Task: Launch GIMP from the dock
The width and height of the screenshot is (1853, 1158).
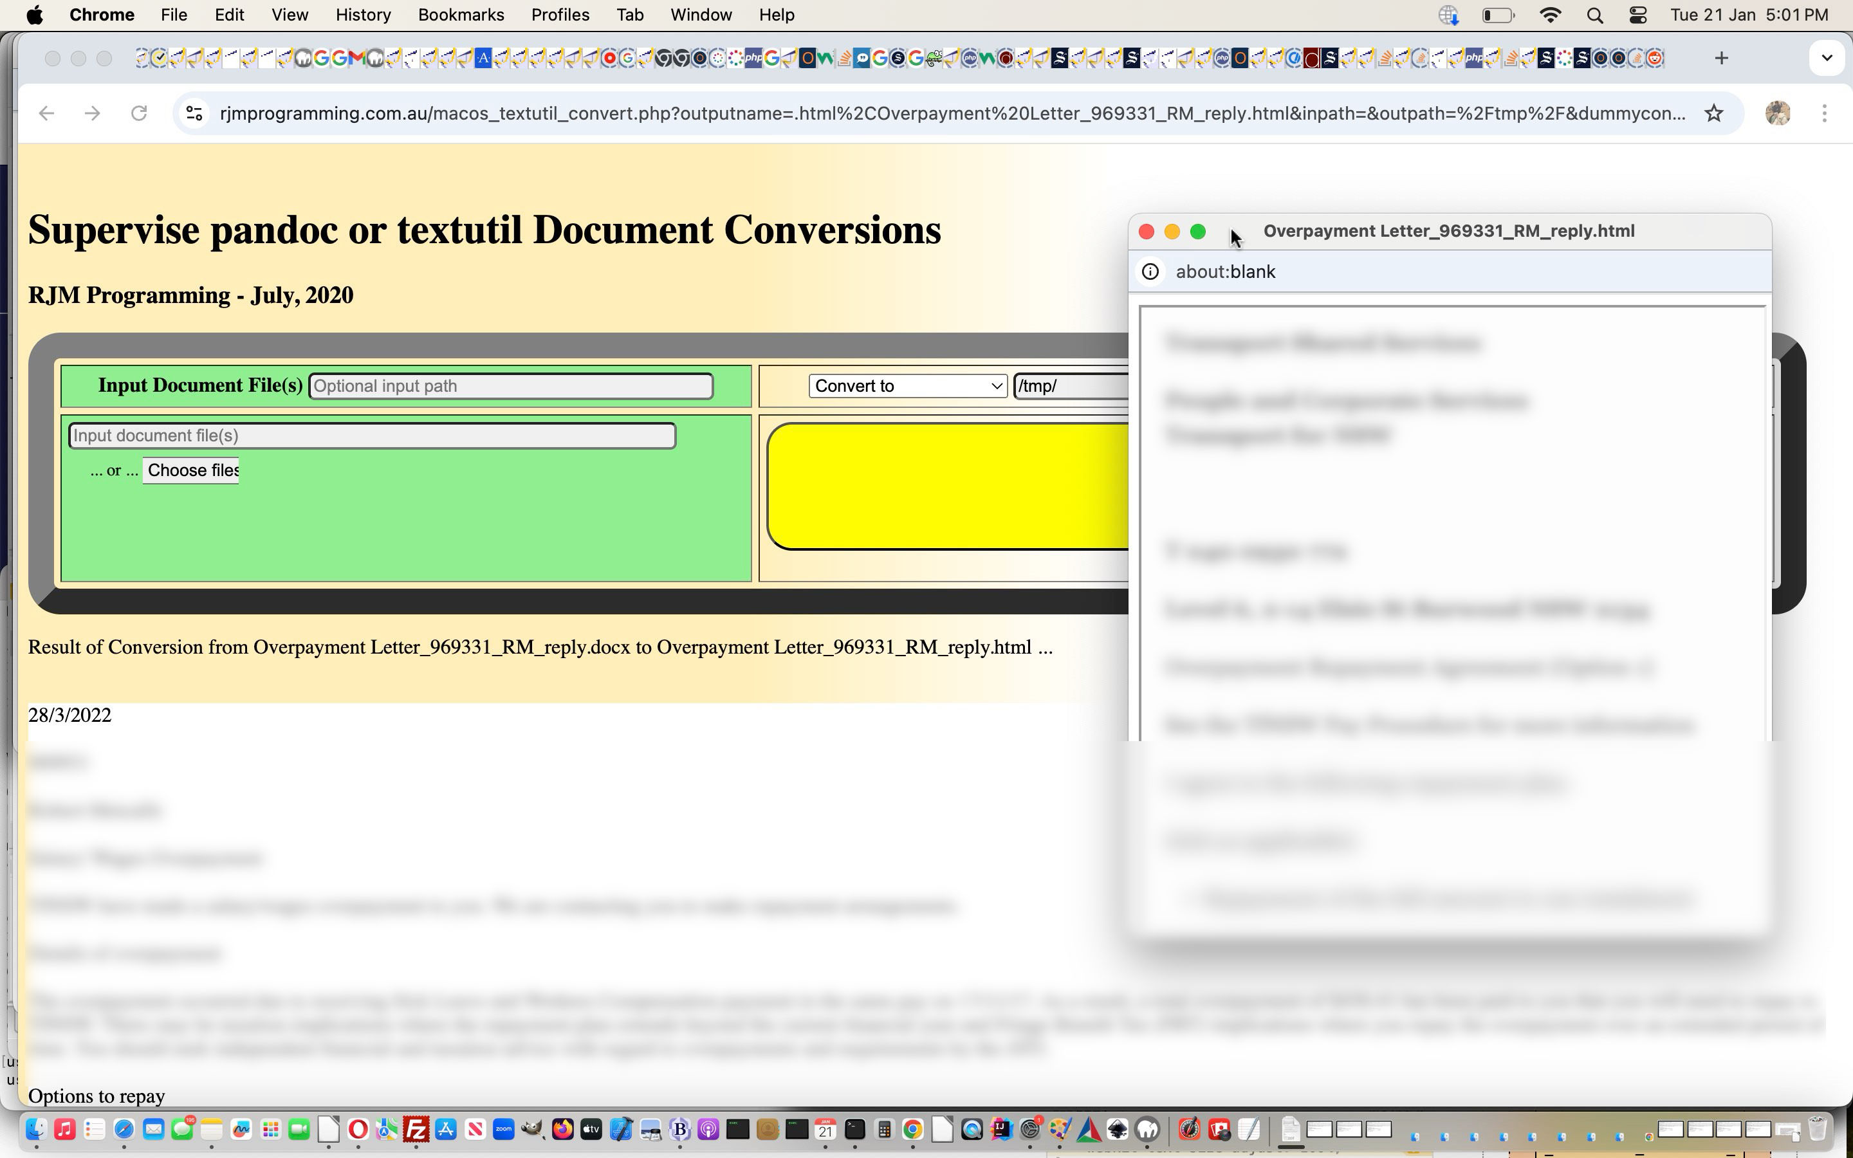Action: point(532,1129)
